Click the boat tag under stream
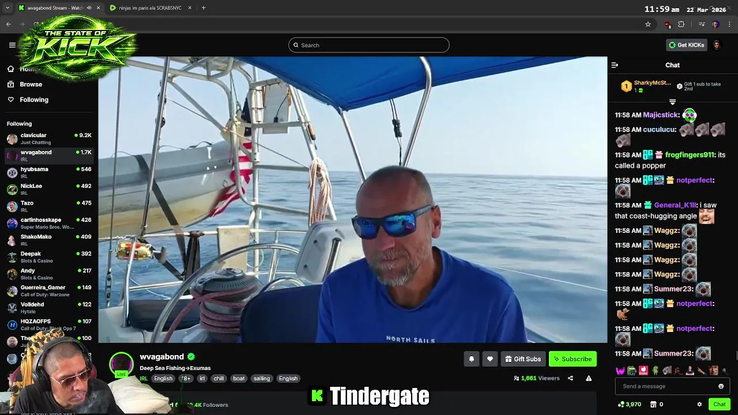This screenshot has height=415, width=738. [239, 379]
